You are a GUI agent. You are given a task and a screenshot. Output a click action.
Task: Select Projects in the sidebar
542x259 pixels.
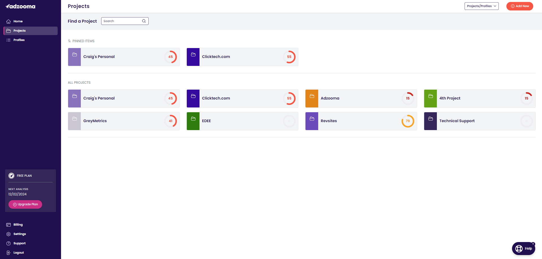31,31
